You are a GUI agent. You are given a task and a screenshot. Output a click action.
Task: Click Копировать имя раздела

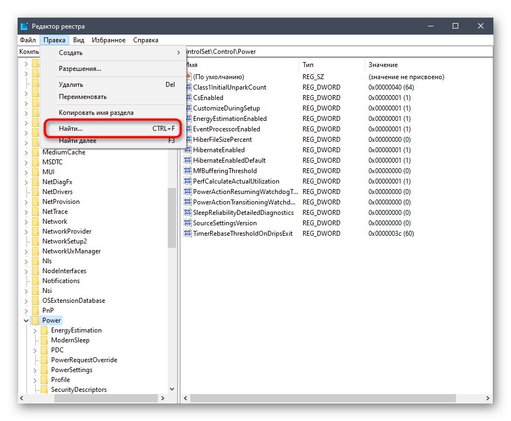(113, 113)
